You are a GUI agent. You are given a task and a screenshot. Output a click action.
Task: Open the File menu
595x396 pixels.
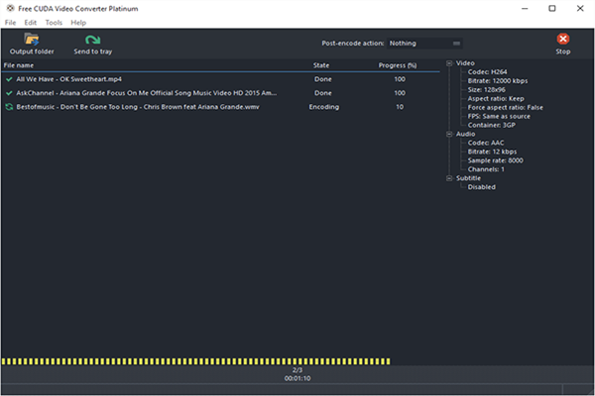coord(10,22)
